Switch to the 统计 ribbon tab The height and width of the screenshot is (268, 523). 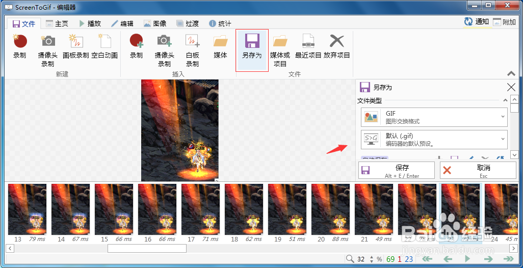coord(220,23)
